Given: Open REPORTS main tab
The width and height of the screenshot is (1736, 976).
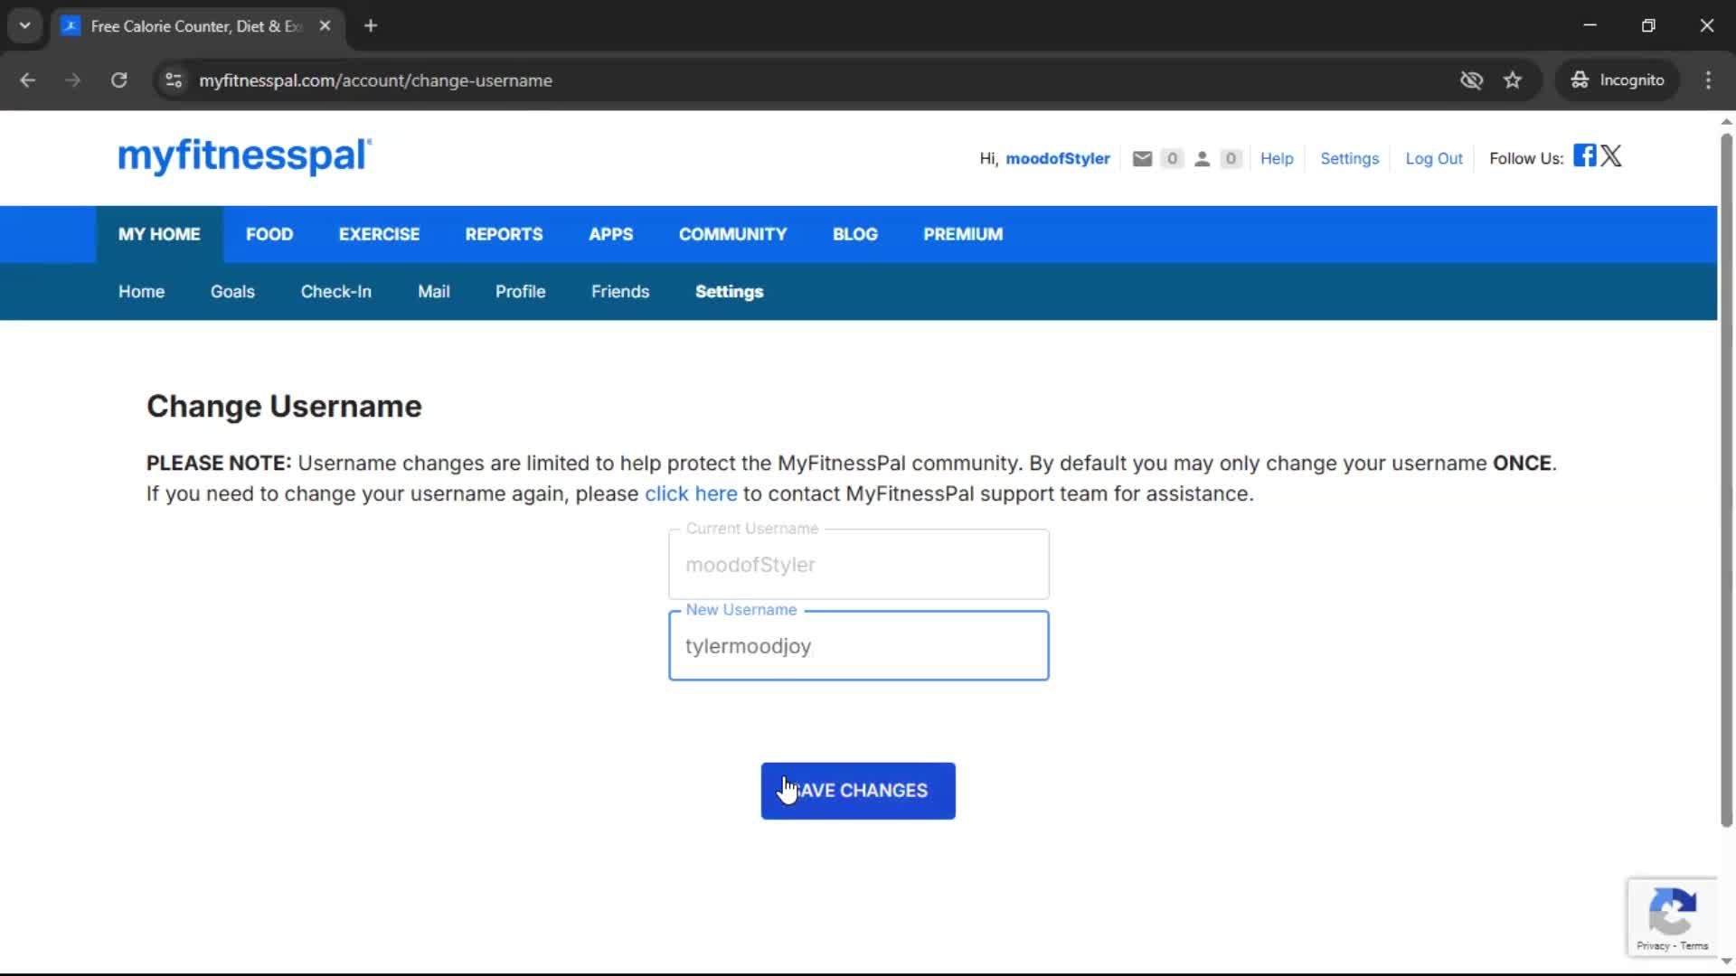Looking at the screenshot, I should (504, 234).
